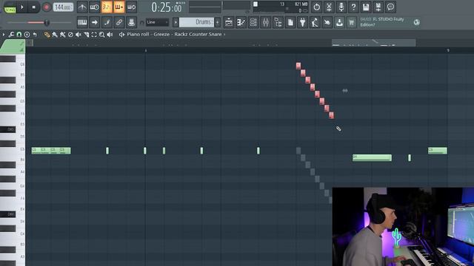Image resolution: width=474 pixels, height=266 pixels.
Task: Open the plugin picker plug icon
Action: pos(302,22)
